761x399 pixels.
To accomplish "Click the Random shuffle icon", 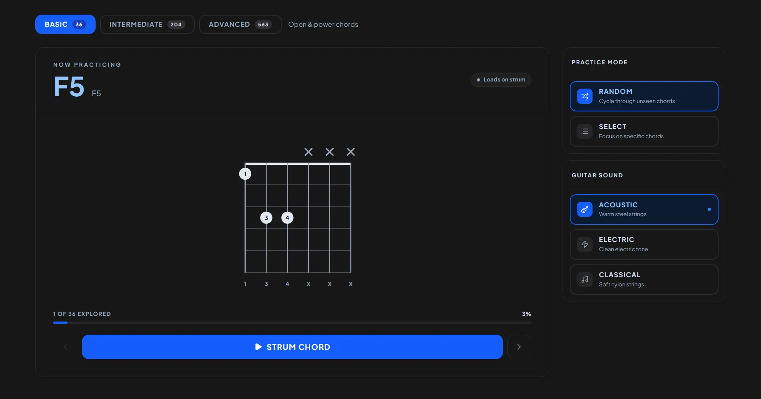I will [585, 96].
